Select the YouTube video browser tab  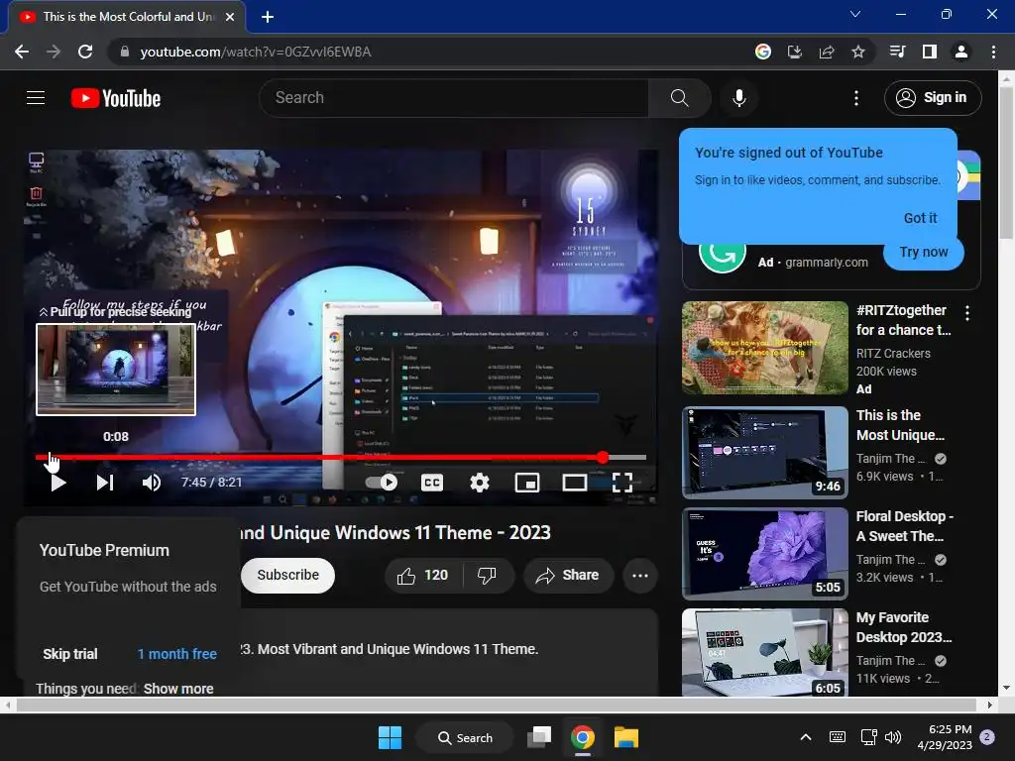click(126, 17)
